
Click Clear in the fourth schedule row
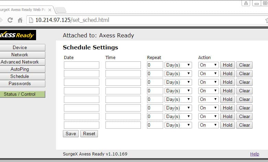pyautogui.click(x=244, y=91)
